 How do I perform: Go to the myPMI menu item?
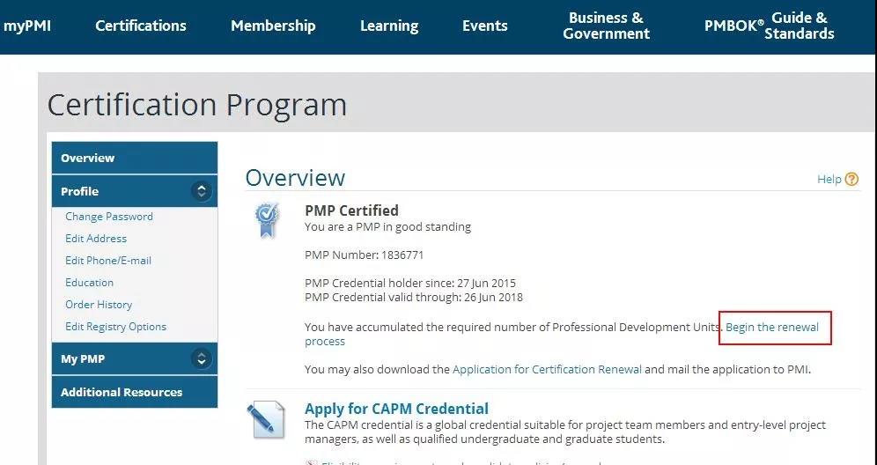coord(26,26)
